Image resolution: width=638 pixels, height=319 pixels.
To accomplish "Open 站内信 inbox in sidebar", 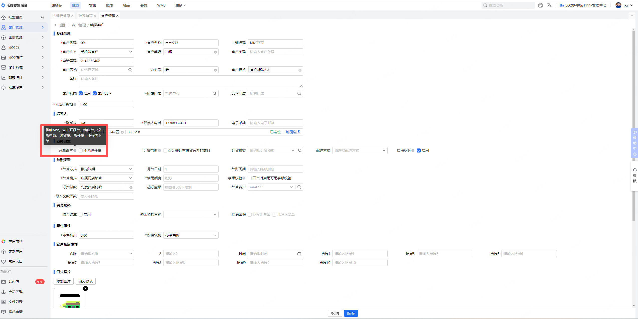I will click(14, 282).
